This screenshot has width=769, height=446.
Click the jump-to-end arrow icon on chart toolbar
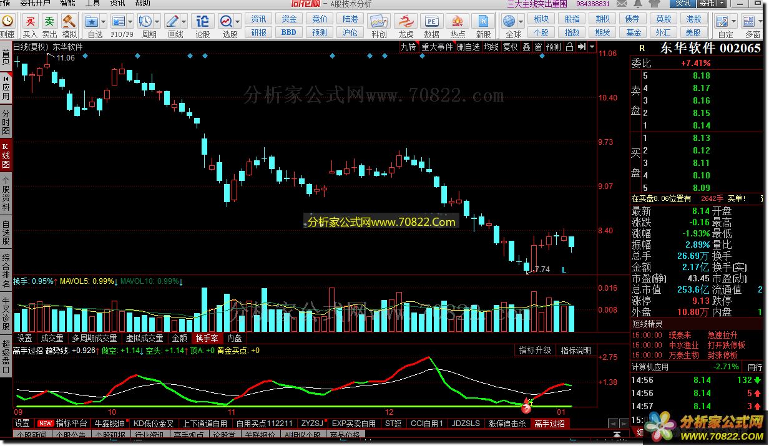click(581, 47)
